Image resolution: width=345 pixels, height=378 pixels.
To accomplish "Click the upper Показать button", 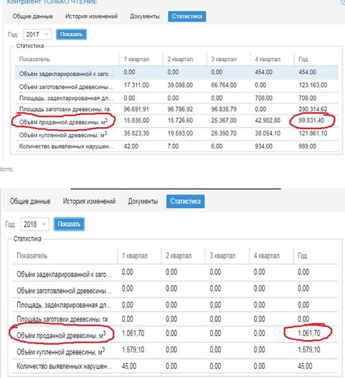I will click(x=71, y=34).
